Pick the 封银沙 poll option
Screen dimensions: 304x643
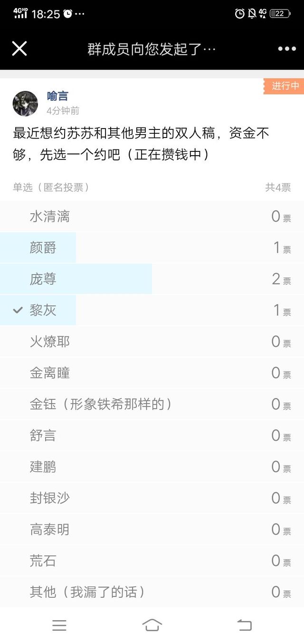pos(152,498)
